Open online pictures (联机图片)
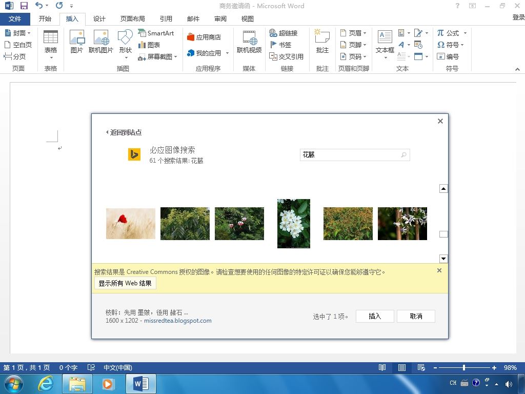Image resolution: width=525 pixels, height=394 pixels. [x=101, y=42]
